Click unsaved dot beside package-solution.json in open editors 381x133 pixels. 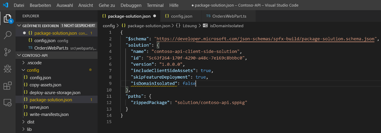[25, 33]
